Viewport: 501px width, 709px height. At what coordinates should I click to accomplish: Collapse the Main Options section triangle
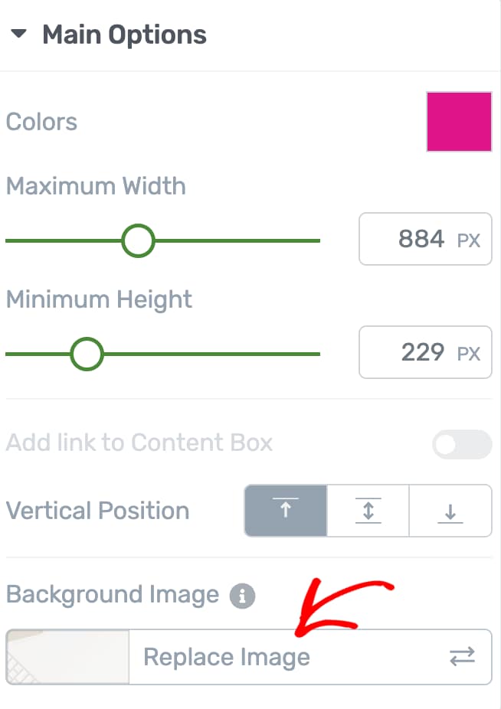(19, 34)
